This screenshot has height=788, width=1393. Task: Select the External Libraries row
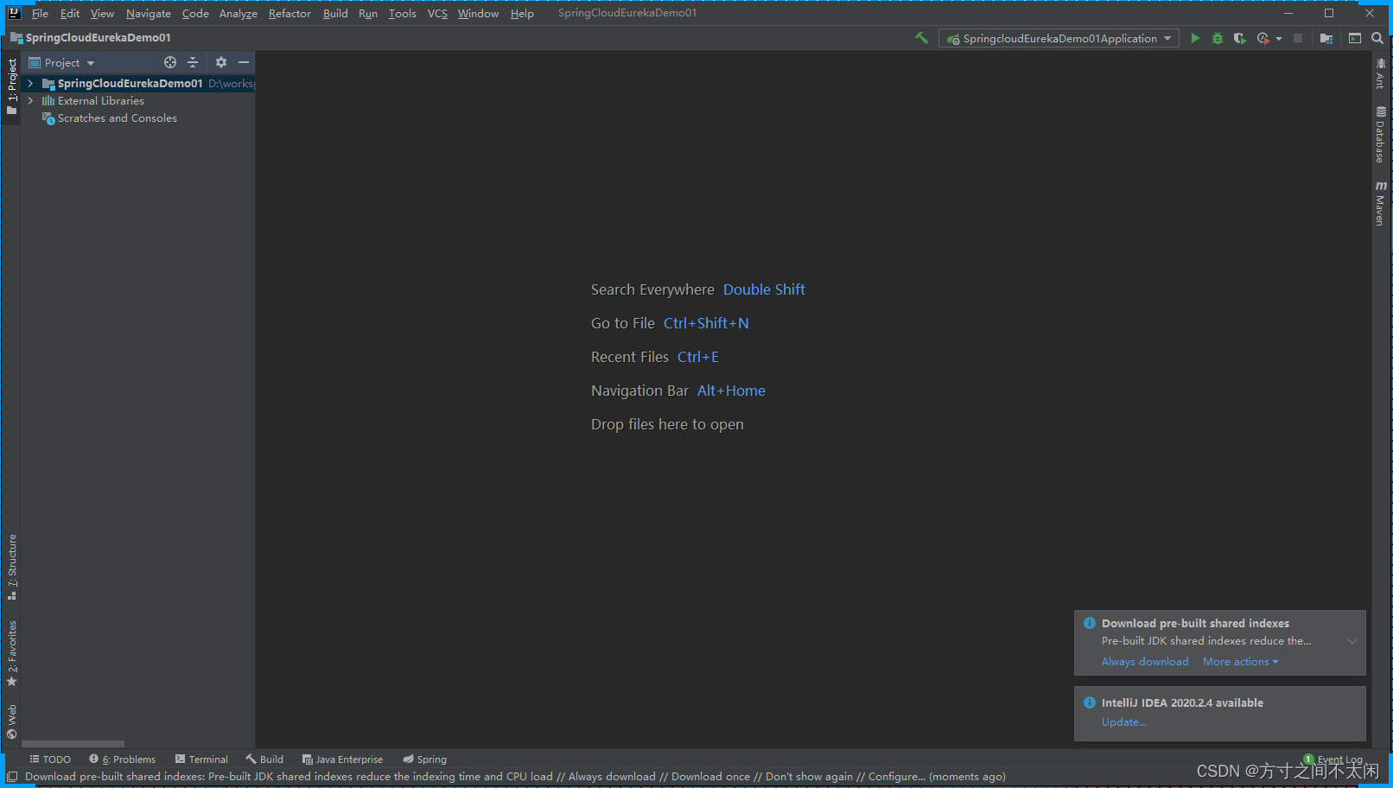[x=138, y=101]
